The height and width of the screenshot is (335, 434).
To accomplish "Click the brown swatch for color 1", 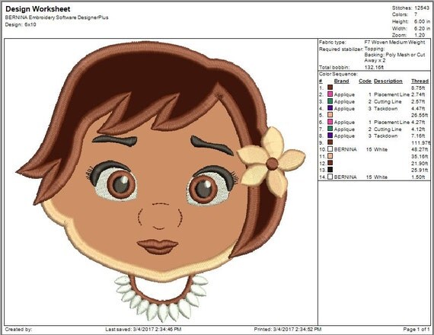I will point(330,88).
